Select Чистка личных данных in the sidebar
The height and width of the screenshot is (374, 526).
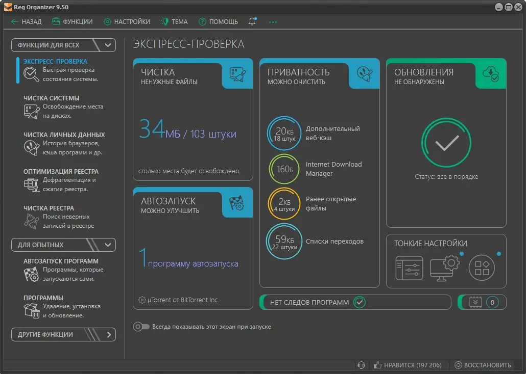64,143
